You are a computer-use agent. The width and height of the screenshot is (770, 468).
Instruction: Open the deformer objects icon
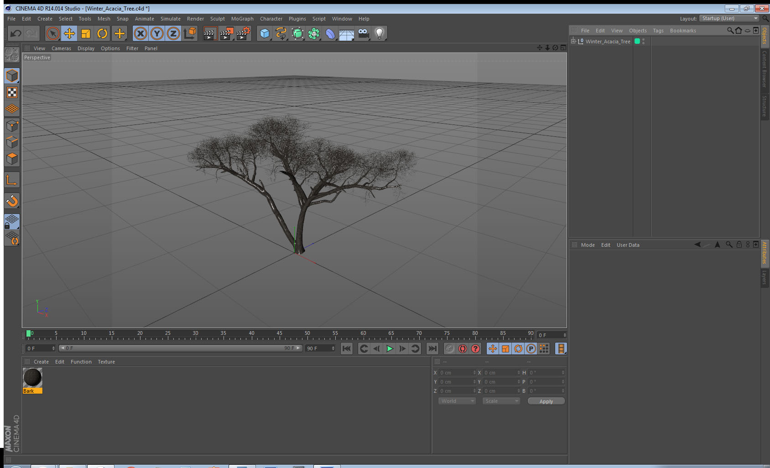tap(330, 33)
